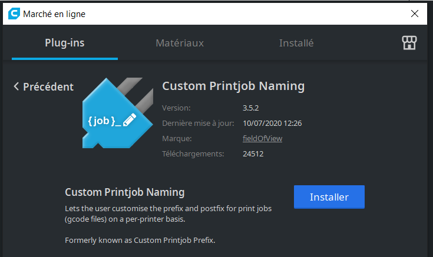The image size is (433, 257).
Task: Switch to the Plug-ins tab
Action: coord(65,43)
